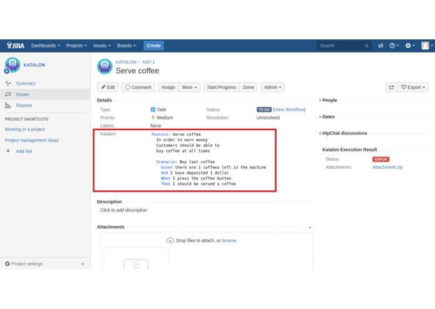Click the upload cloud icon

pos(170,241)
